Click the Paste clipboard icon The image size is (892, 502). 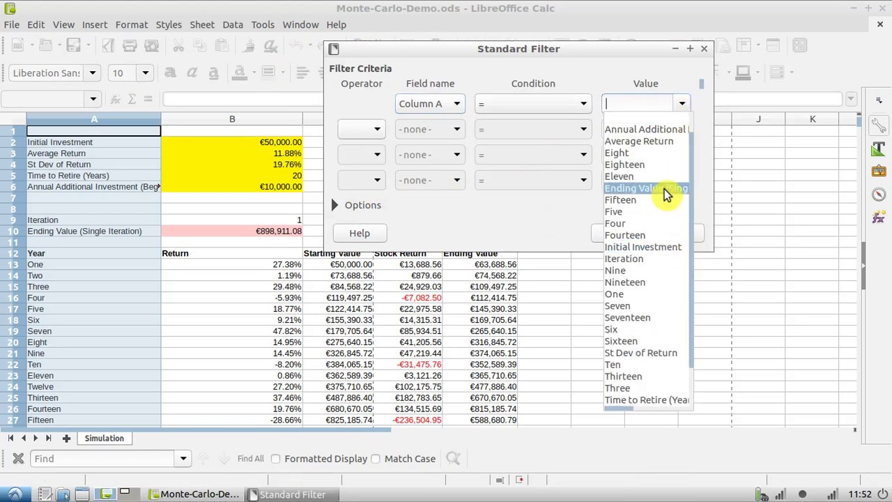pyautogui.click(x=222, y=46)
